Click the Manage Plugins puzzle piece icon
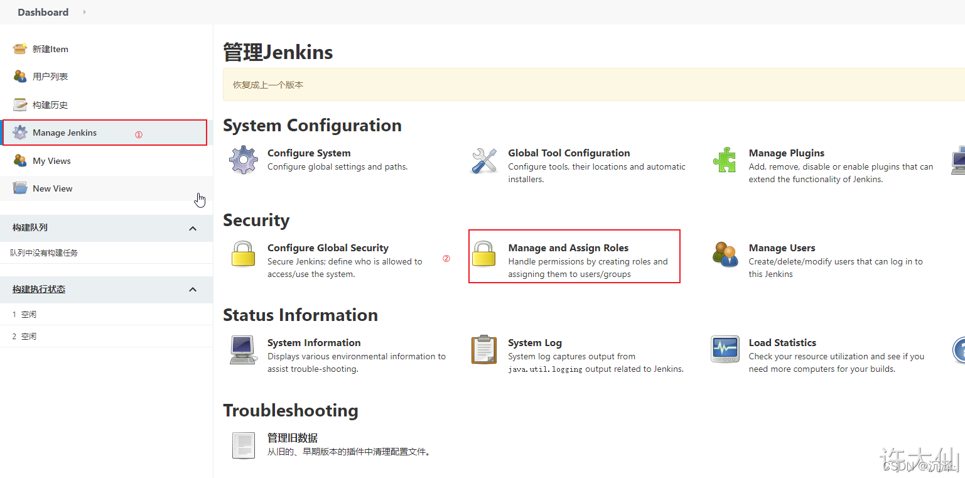This screenshot has width=965, height=478. pyautogui.click(x=725, y=160)
